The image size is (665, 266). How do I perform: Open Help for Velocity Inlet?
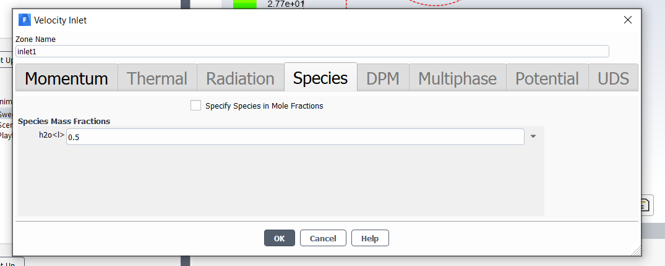pos(370,238)
